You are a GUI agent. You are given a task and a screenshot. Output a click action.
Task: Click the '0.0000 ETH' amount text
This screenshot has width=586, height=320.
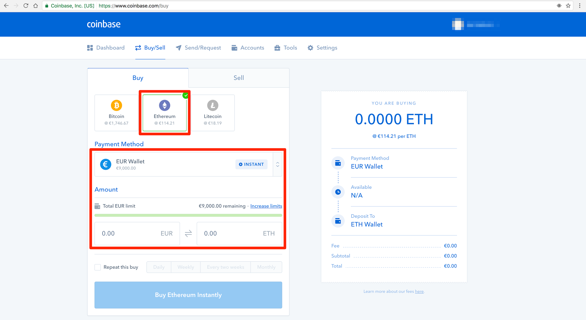point(394,119)
